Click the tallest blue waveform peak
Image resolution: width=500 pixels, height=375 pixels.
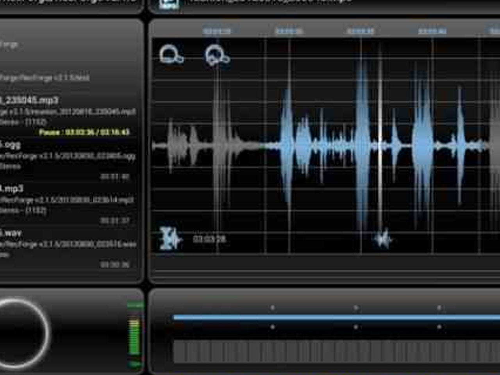362,145
